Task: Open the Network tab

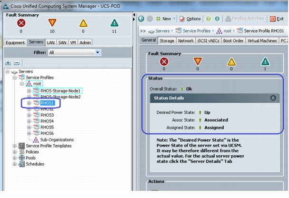Action: 186,41
